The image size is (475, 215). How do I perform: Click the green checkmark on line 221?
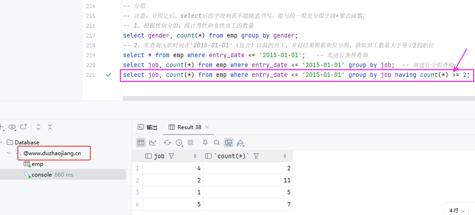tap(108, 75)
